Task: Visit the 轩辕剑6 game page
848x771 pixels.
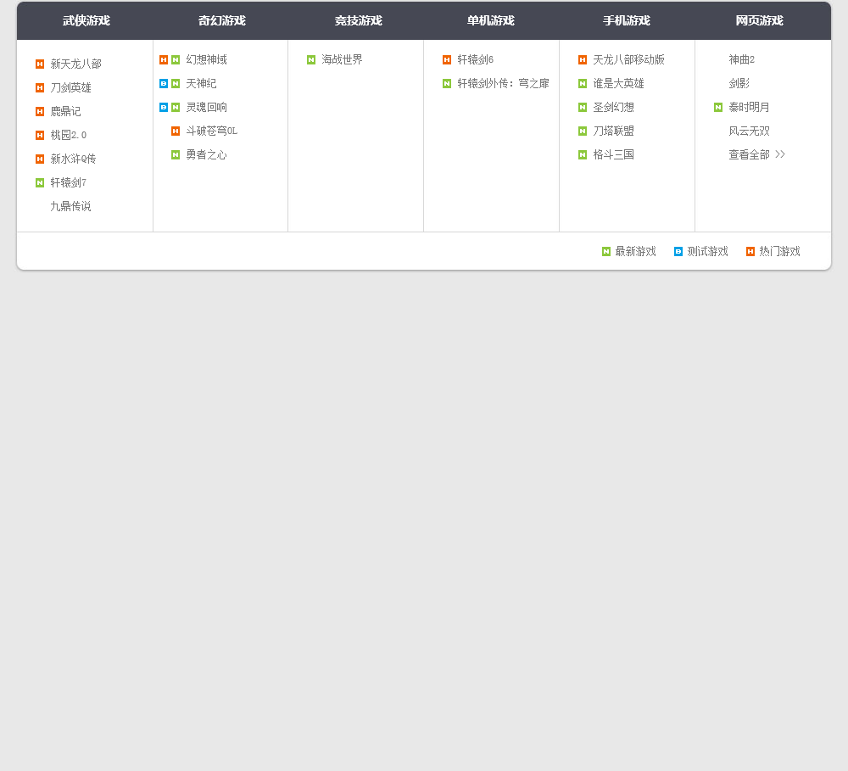Action: 476,59
